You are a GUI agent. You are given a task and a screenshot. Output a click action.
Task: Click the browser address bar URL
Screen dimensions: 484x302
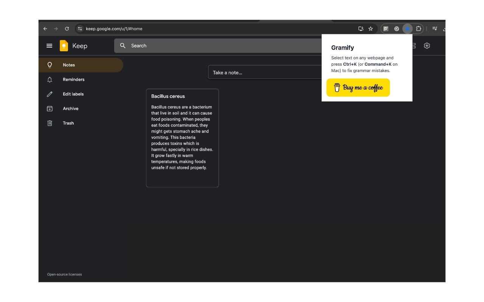pos(114,29)
